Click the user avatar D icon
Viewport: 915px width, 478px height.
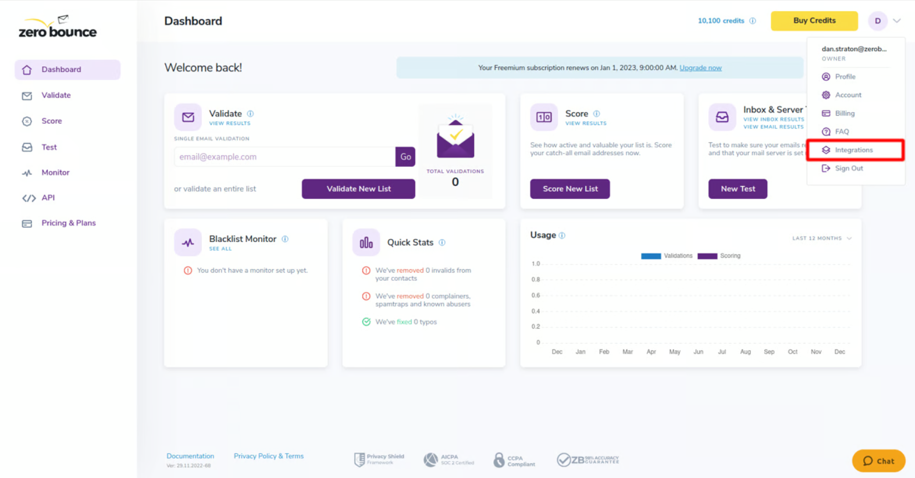pos(877,21)
